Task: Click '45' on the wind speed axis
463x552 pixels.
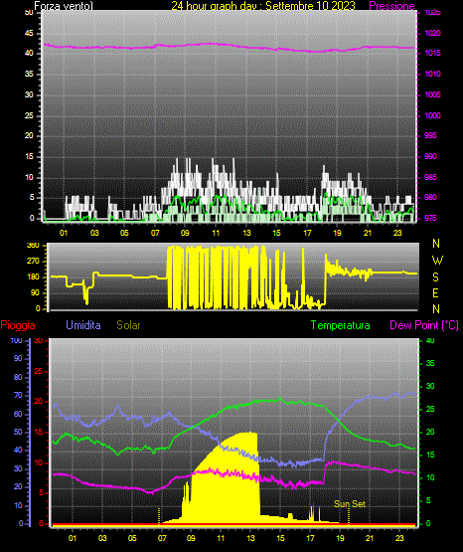Action: tap(29, 33)
